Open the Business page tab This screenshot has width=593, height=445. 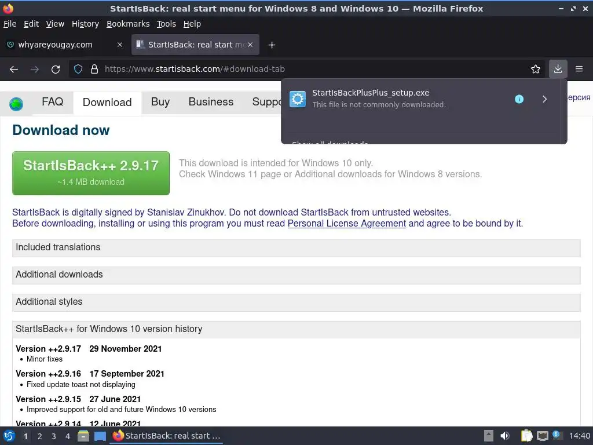click(x=211, y=102)
